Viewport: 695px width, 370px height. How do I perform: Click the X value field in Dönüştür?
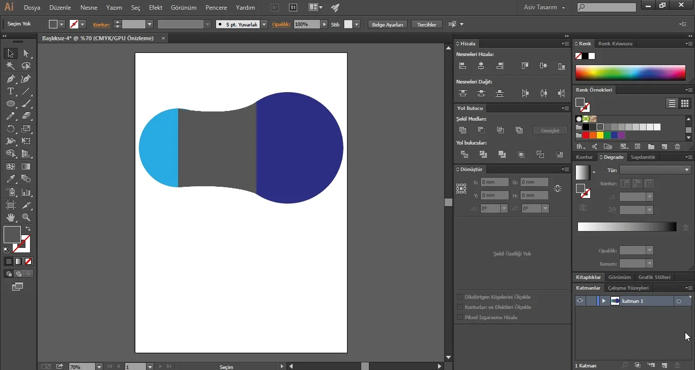(495, 182)
